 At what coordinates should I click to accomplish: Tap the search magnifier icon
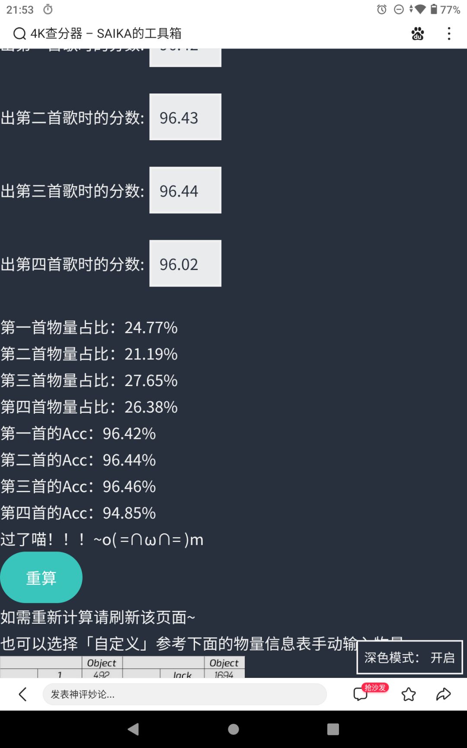point(19,33)
